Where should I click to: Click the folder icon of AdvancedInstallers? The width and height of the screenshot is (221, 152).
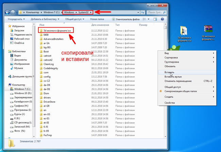(41, 39)
